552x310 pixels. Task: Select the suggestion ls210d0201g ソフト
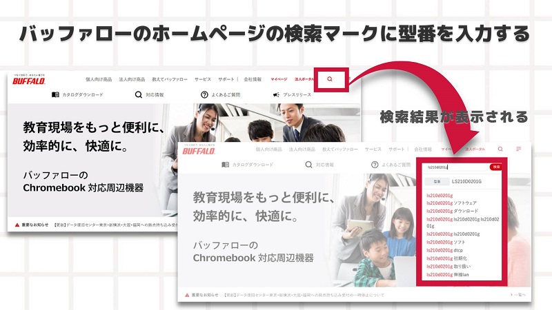click(446, 242)
